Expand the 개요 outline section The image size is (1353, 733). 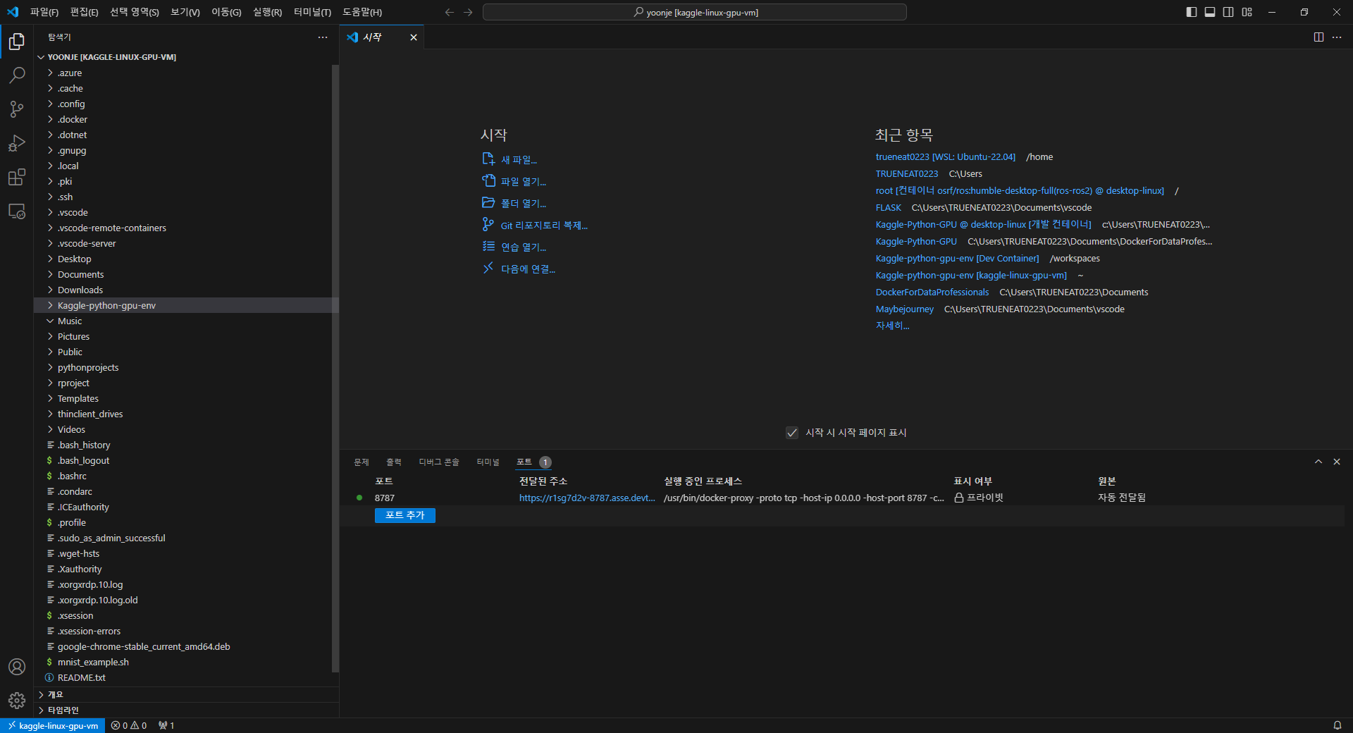186,694
